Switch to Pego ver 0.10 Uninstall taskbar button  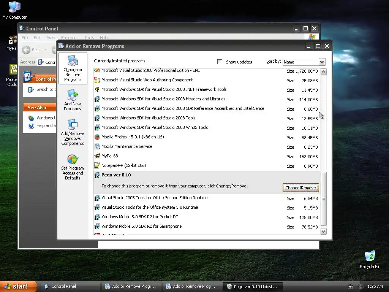pyautogui.click(x=253, y=287)
